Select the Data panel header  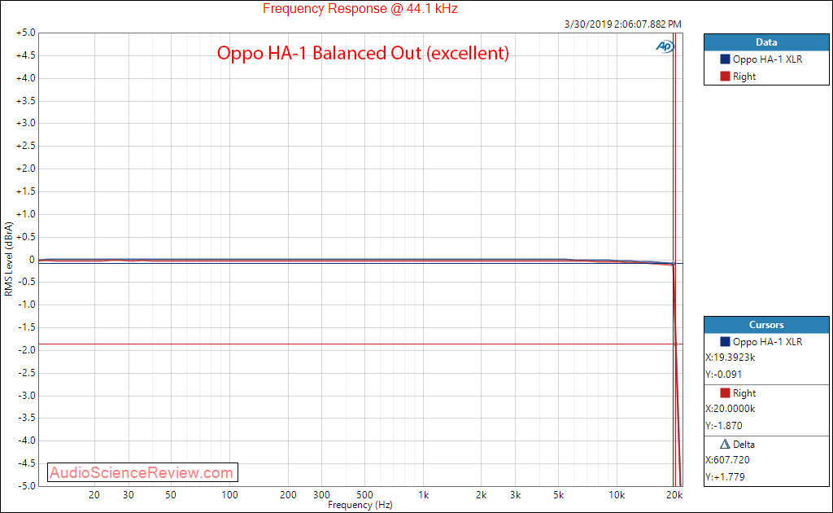[x=766, y=42]
